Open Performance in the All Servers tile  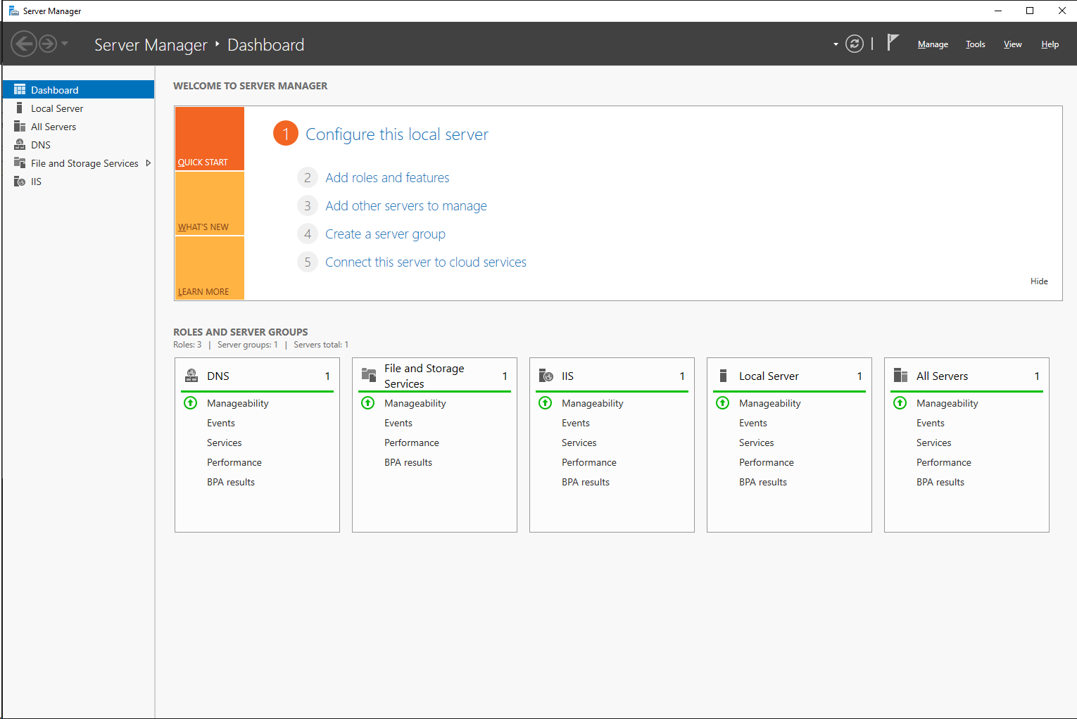(x=944, y=462)
